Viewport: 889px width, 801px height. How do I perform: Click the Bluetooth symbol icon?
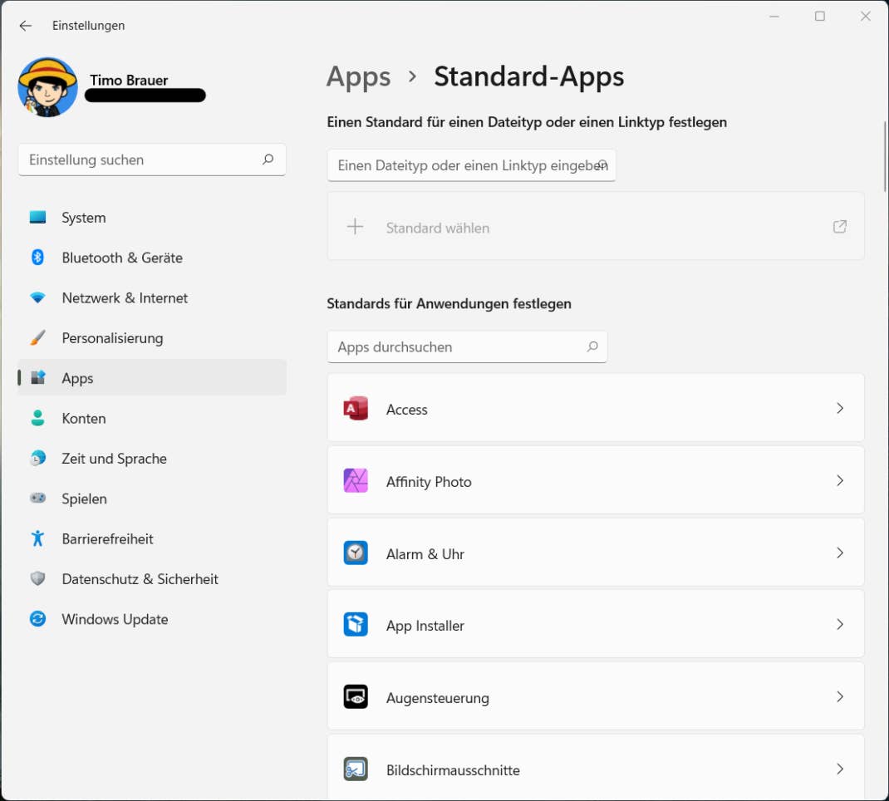pos(37,258)
